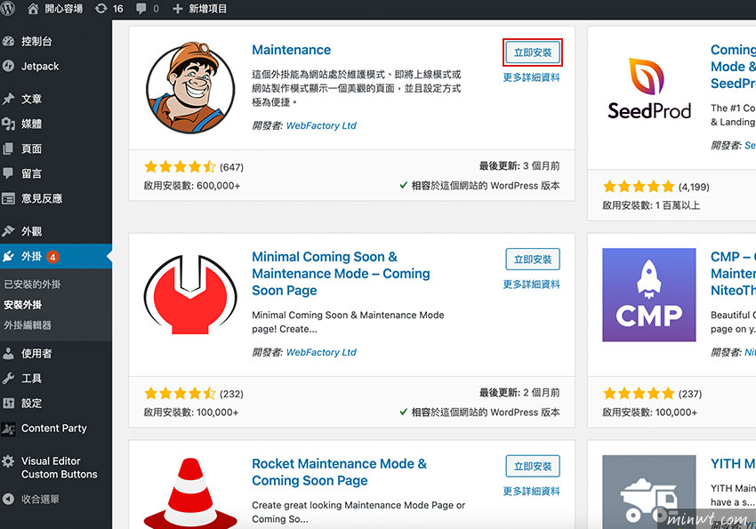Click the Visual Editor Custom Buttons gear icon
The width and height of the screenshot is (756, 529).
point(8,461)
